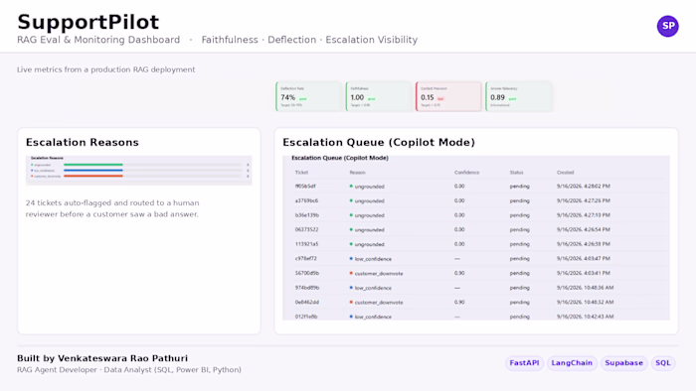Click the 10:48:36 AM created timestamp

pyautogui.click(x=585, y=288)
